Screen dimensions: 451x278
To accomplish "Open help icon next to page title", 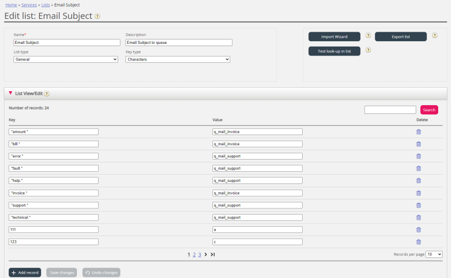I will coord(98,16).
